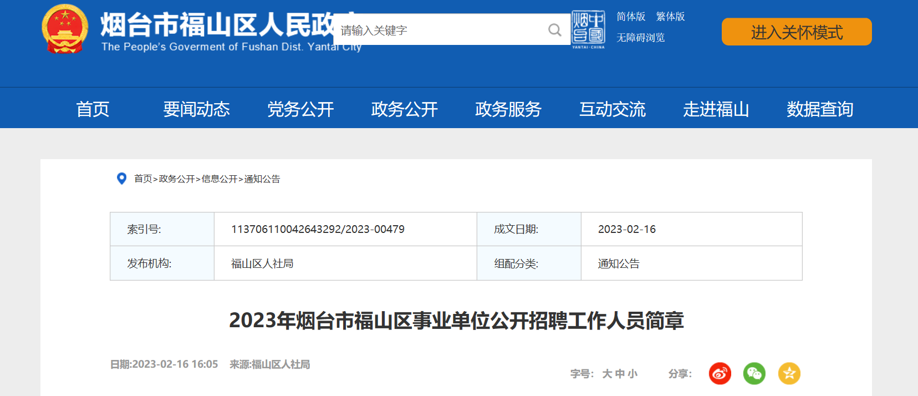Share article via WeChat icon
The image size is (918, 396).
coord(754,373)
